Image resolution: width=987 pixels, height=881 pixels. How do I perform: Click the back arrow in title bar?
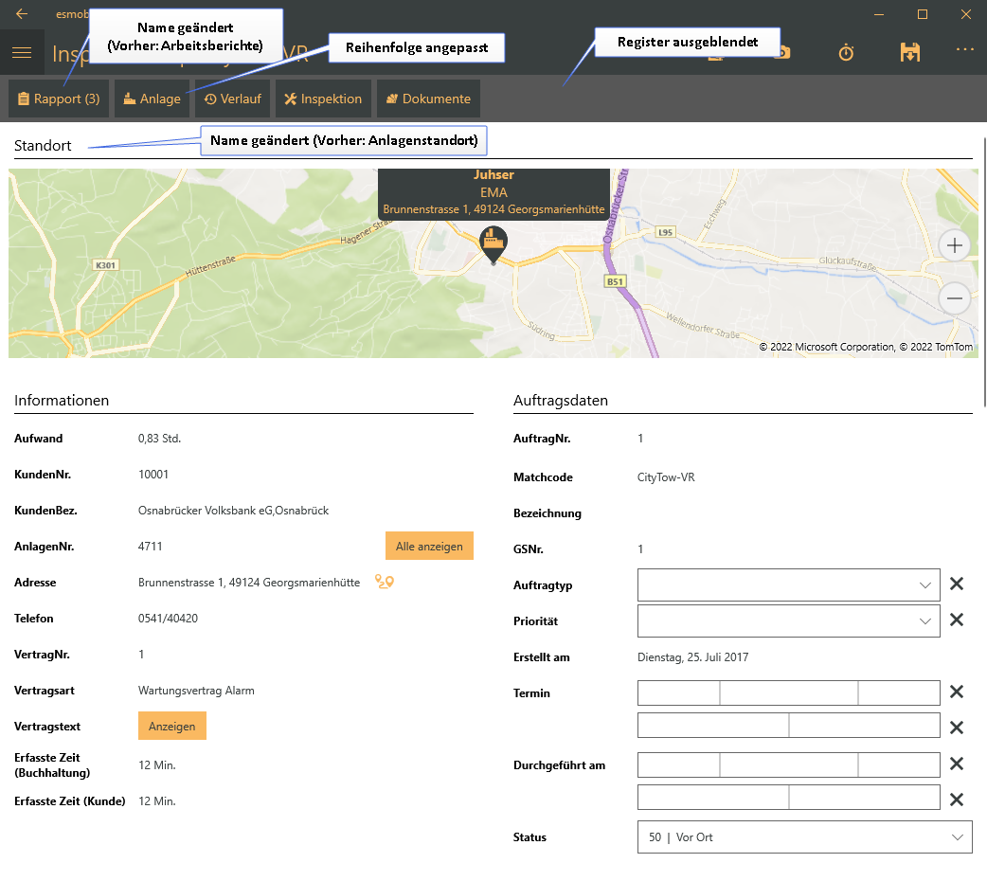pos(22,14)
